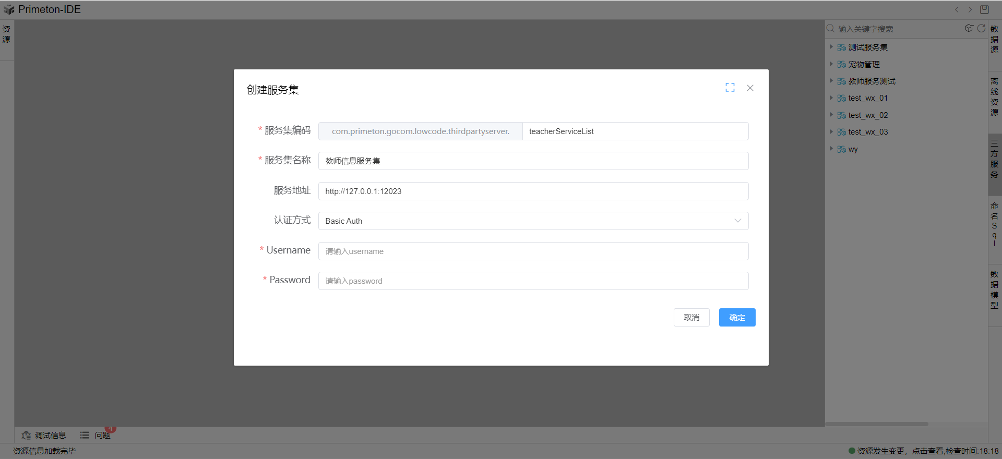This screenshot has height=459, width=1002.
Task: Open the 离线资源 side tab
Action: tap(994, 96)
